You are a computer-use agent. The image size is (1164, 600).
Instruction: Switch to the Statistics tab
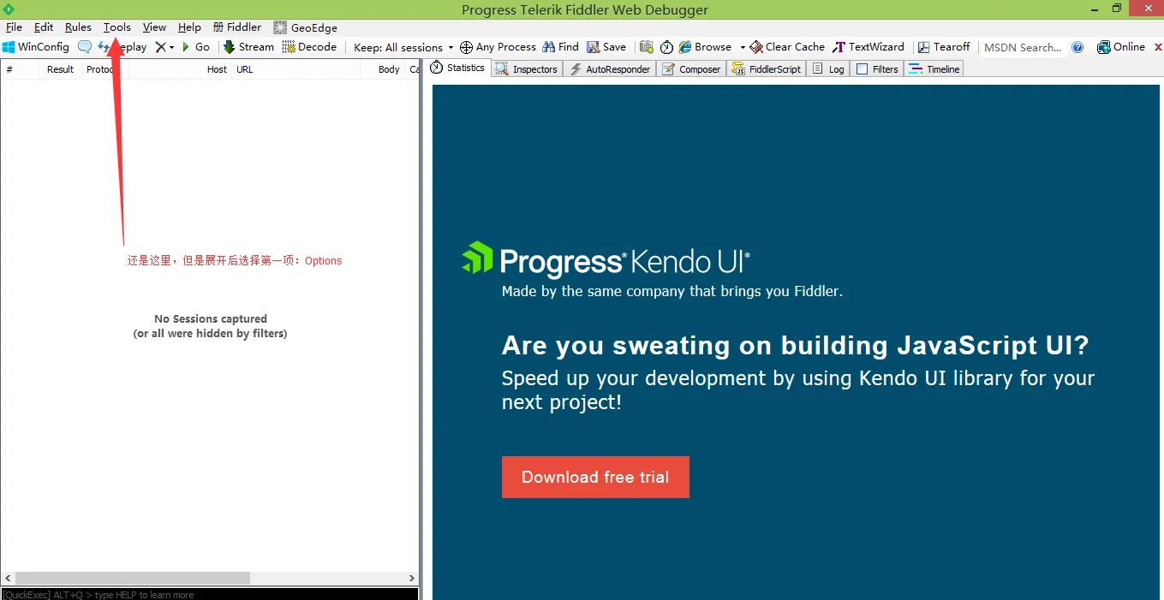[457, 68]
